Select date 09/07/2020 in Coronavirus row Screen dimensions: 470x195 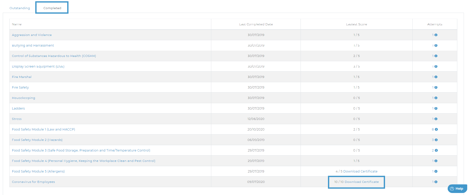[256, 182]
